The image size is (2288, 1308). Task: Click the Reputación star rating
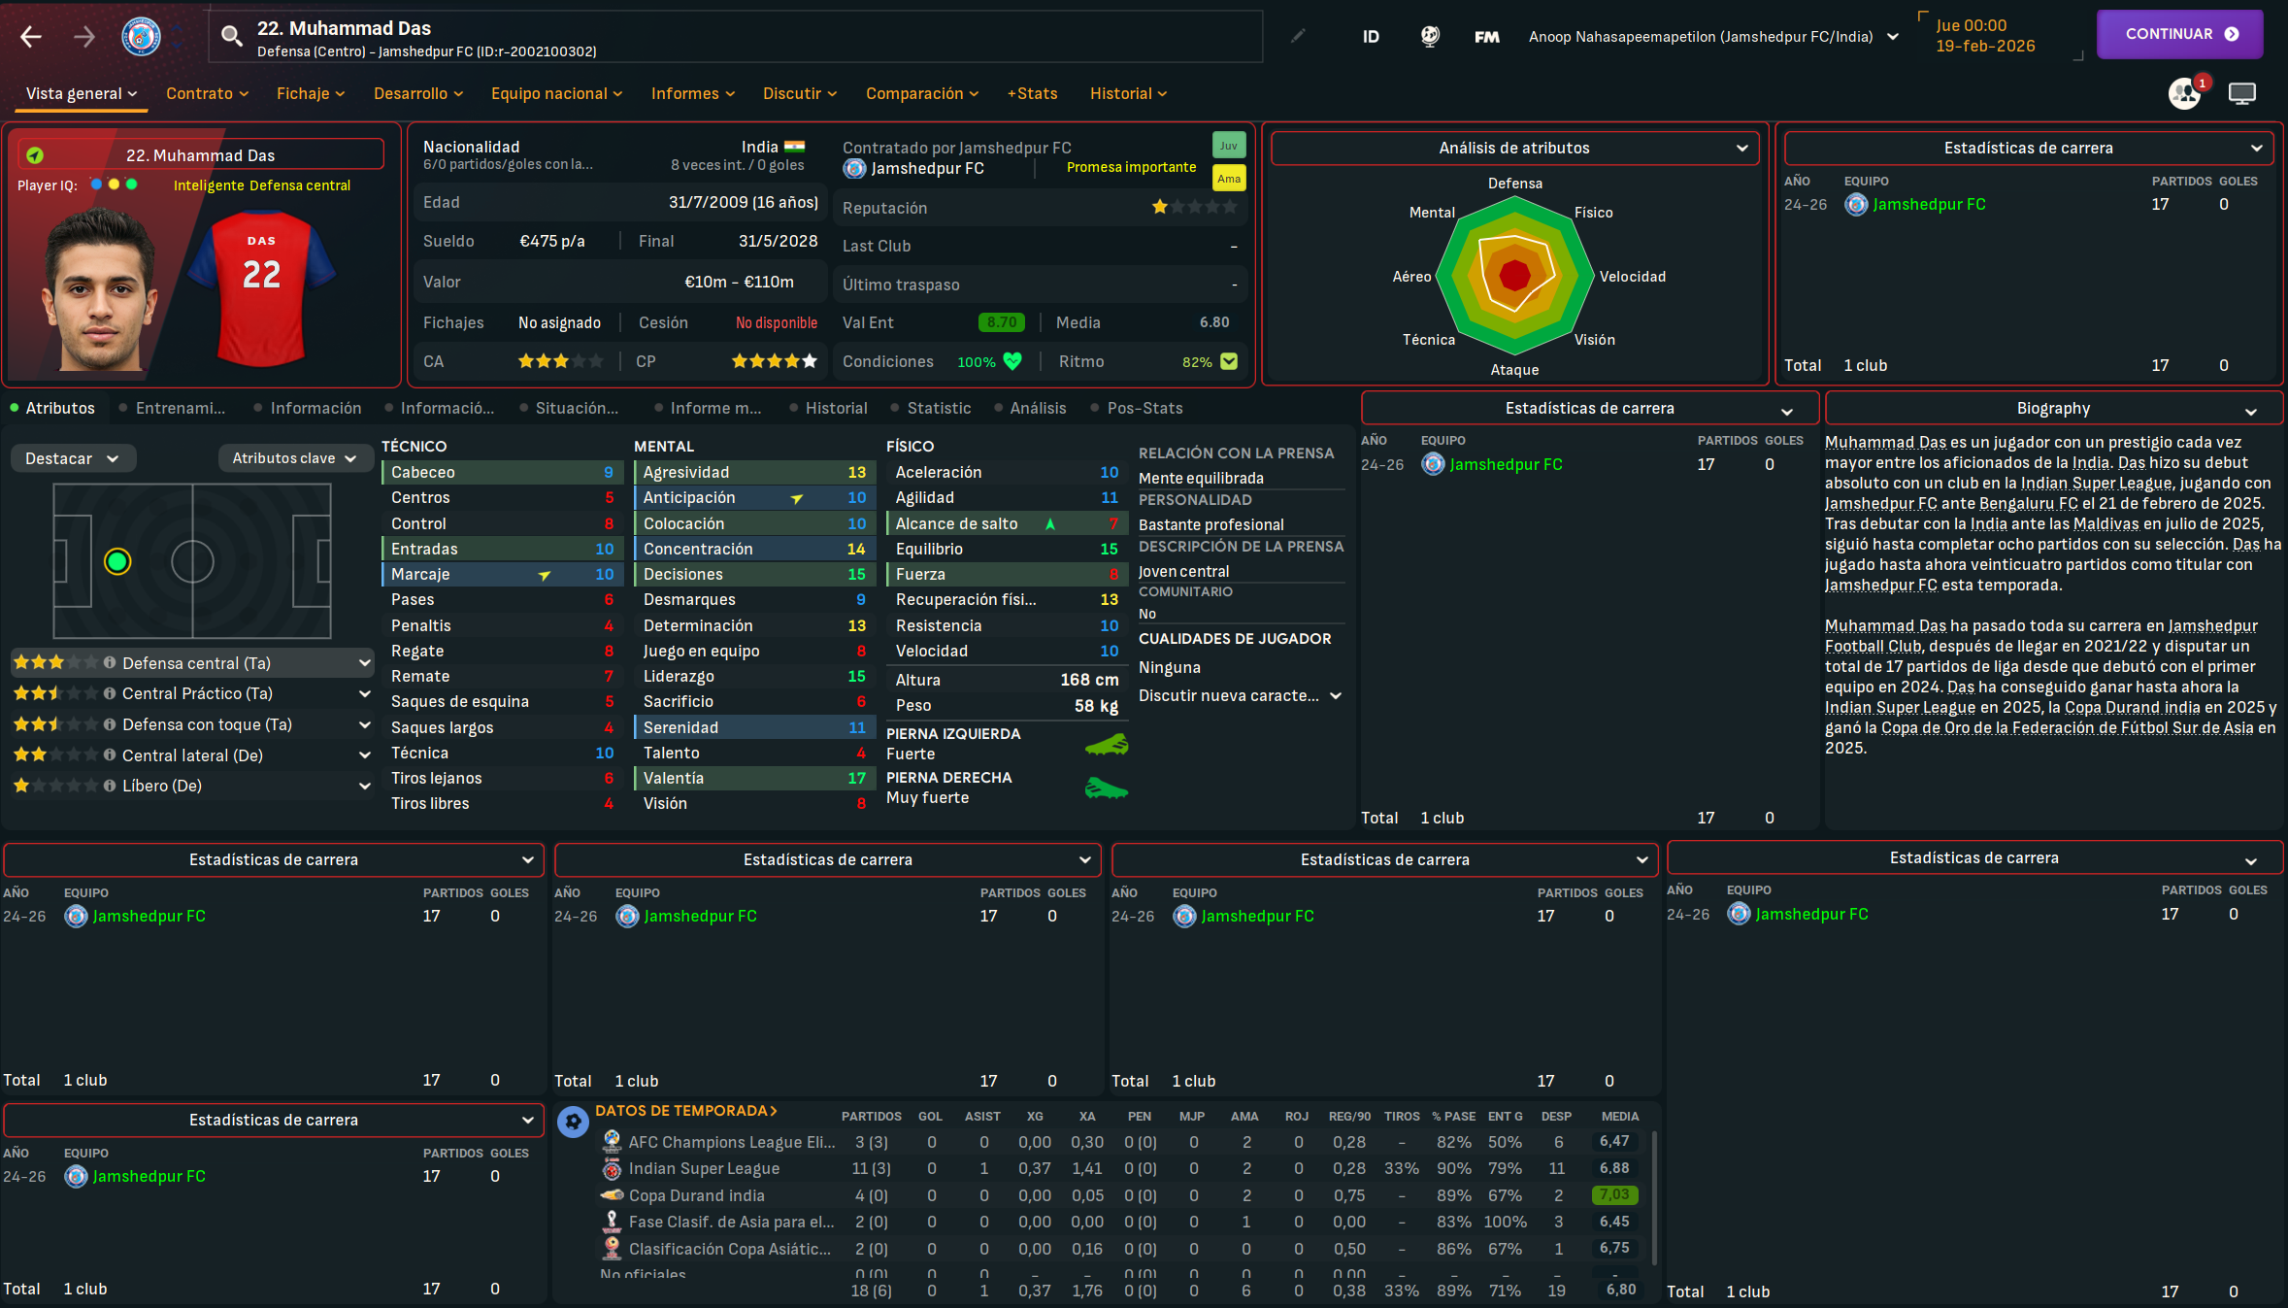(1195, 207)
